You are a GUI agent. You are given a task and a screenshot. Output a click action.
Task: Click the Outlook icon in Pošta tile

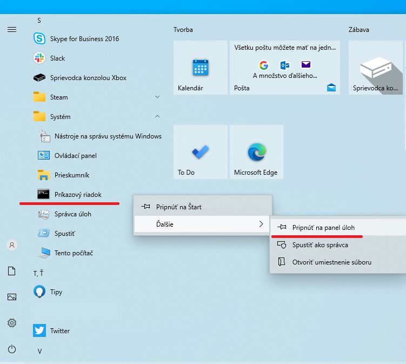pos(285,65)
